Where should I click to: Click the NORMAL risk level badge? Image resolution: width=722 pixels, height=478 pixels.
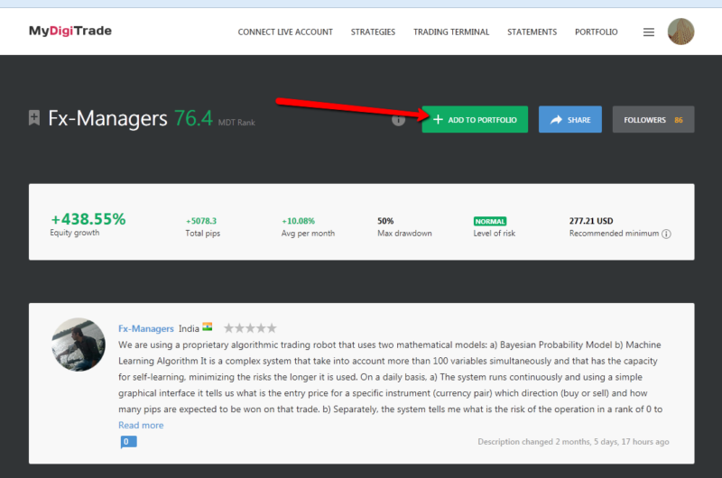pos(490,221)
